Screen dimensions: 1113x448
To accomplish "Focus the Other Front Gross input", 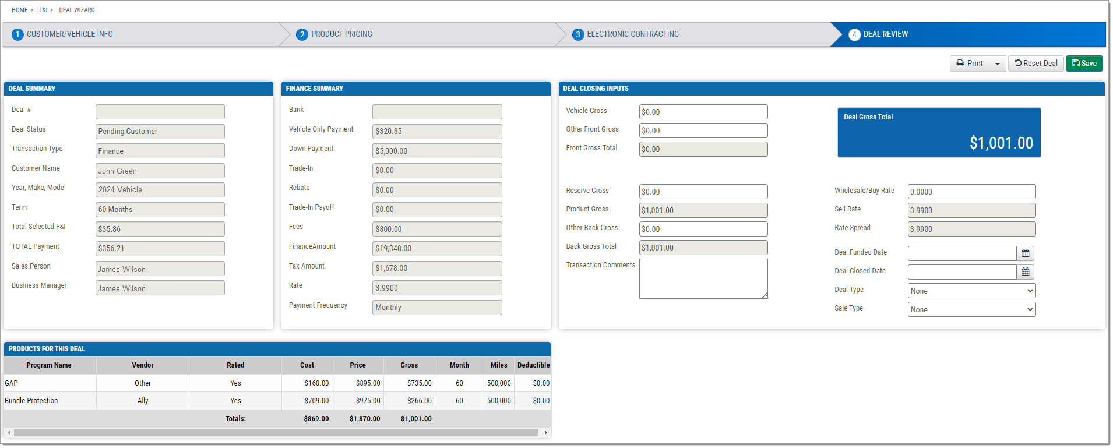I will pos(703,130).
